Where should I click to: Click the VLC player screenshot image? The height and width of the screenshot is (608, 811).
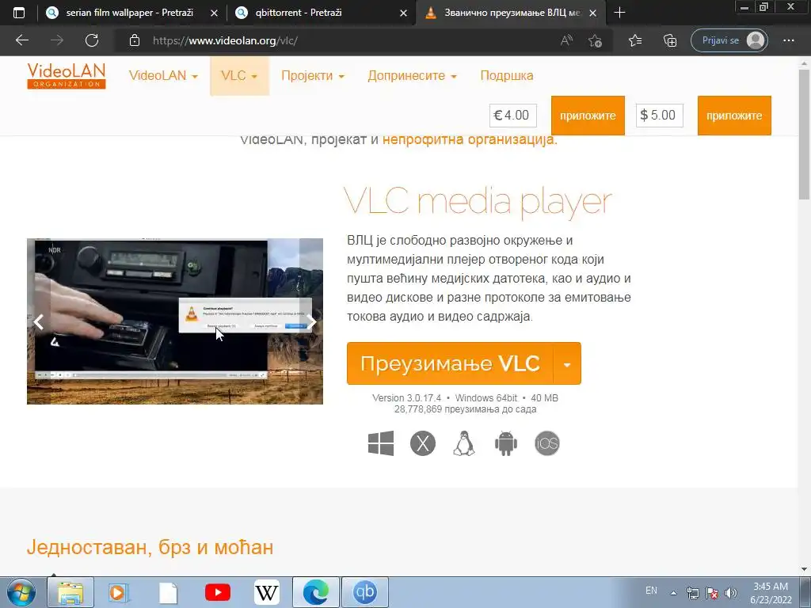[x=175, y=321]
